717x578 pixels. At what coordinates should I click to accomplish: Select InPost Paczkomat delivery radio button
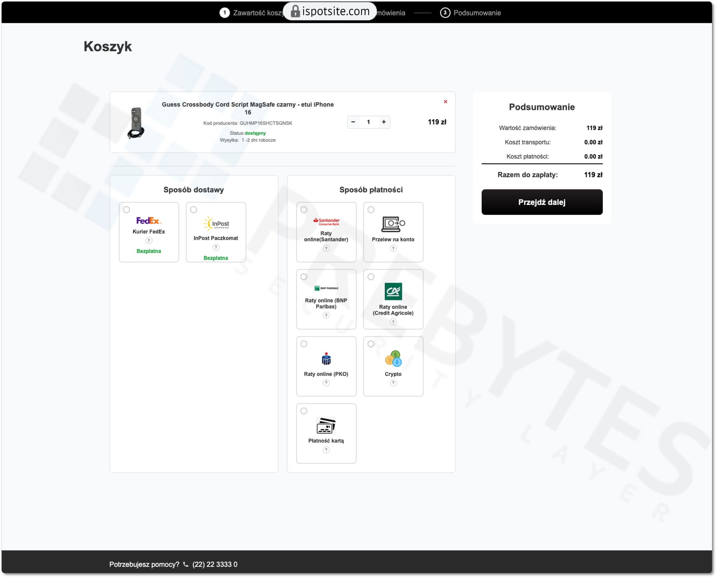pos(194,210)
